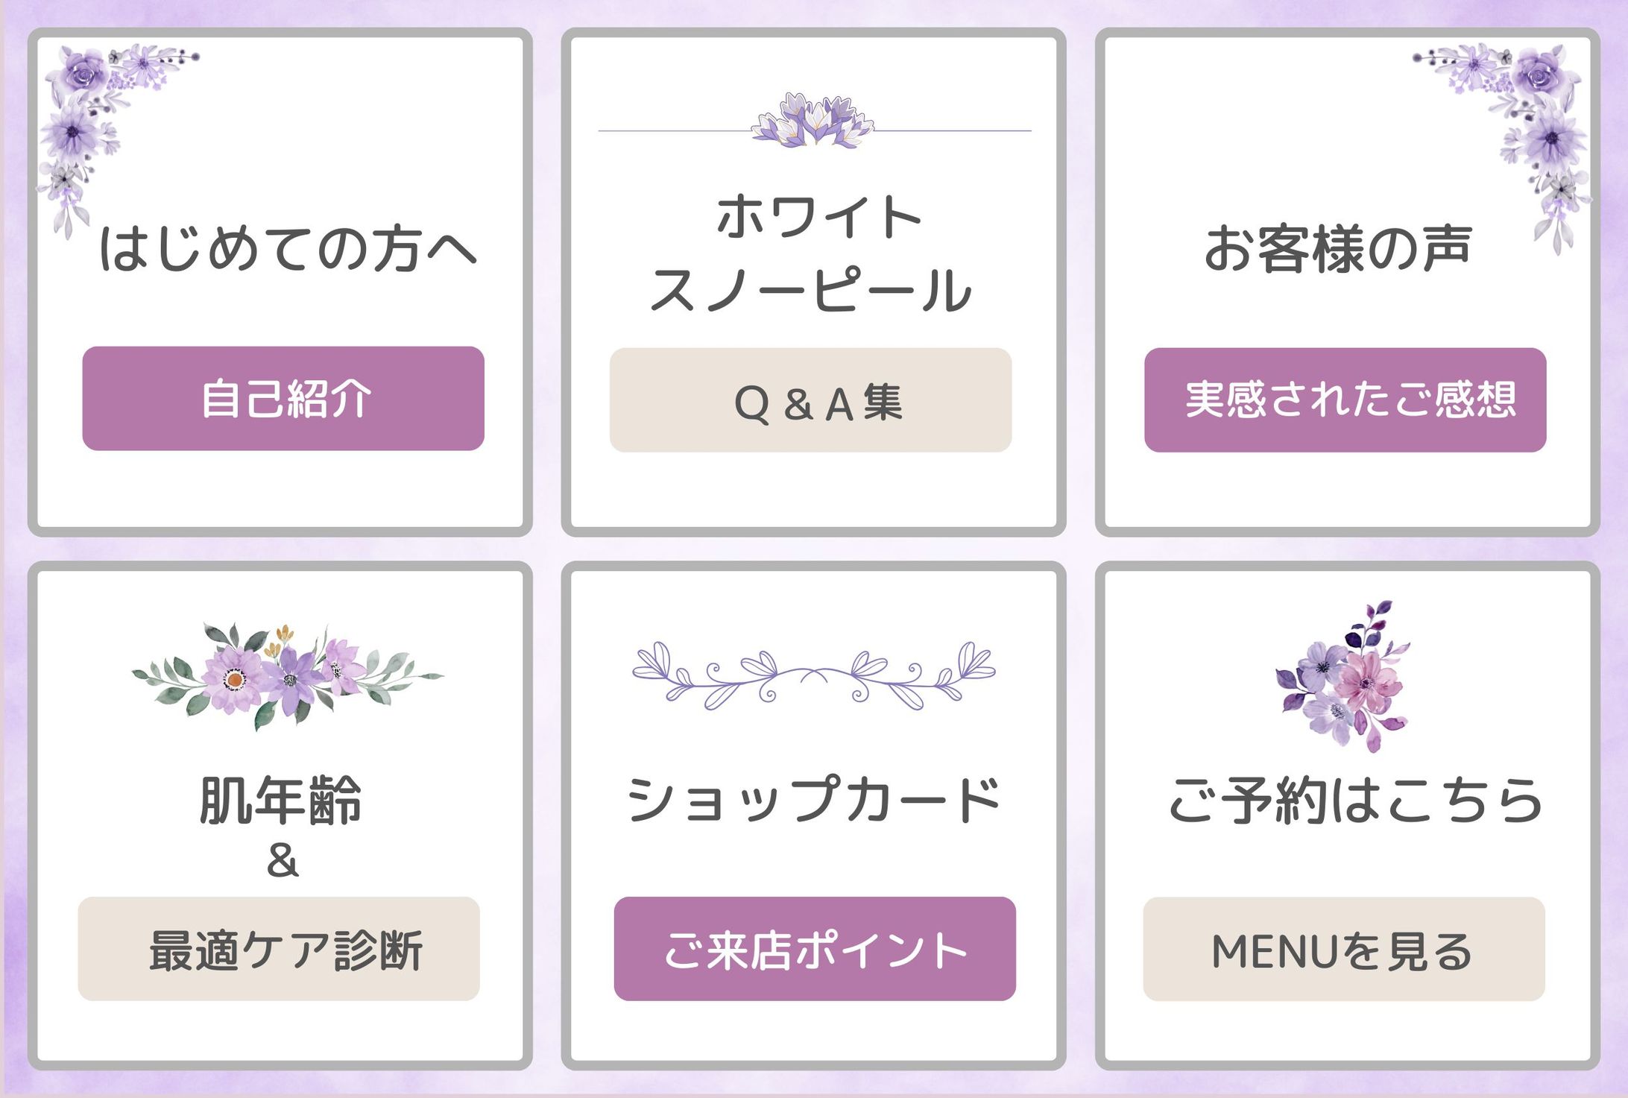Click the ampersand under 肌年齢
This screenshot has width=1628, height=1098.
283,861
